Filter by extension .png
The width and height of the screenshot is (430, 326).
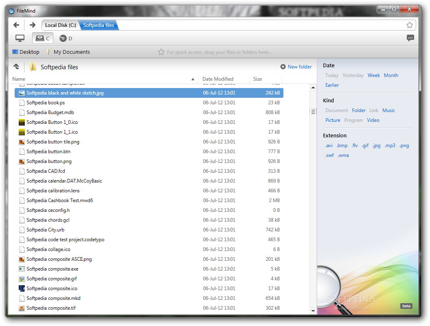coord(404,145)
